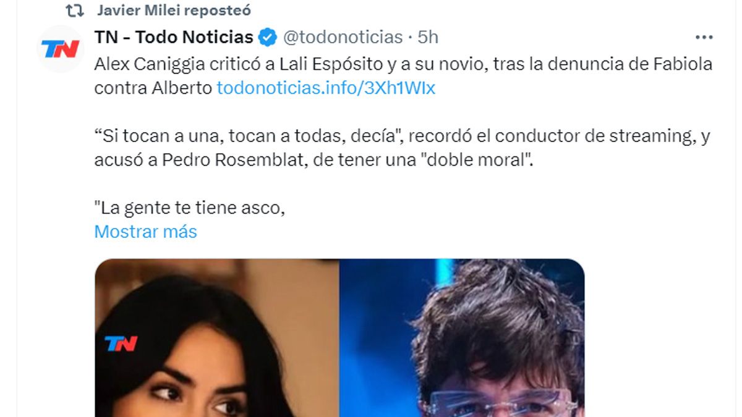Image resolution: width=742 pixels, height=417 pixels.
Task: Expand the tweet with Mostrar más
Action: click(145, 232)
